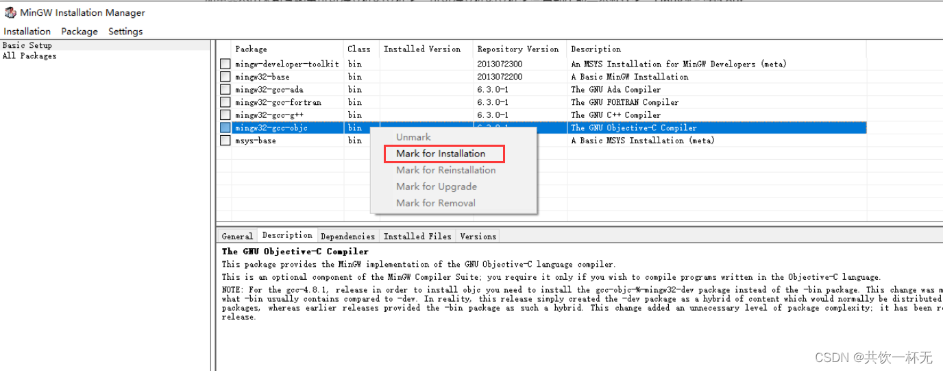Switch to the Installed Files tab
This screenshot has height=371, width=943.
[417, 236]
